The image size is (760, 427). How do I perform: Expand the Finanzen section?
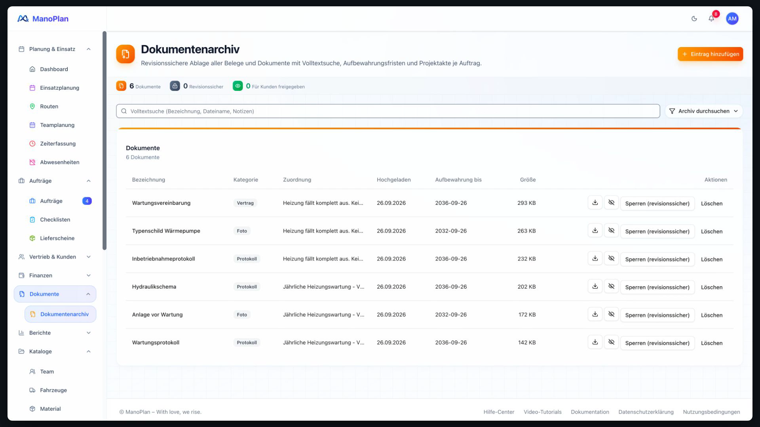click(55, 275)
